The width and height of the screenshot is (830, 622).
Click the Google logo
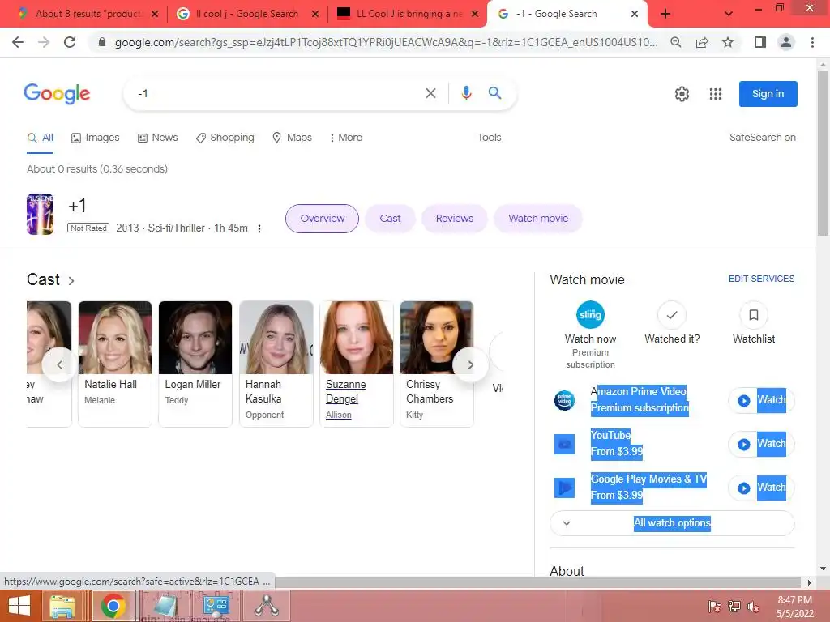(58, 94)
